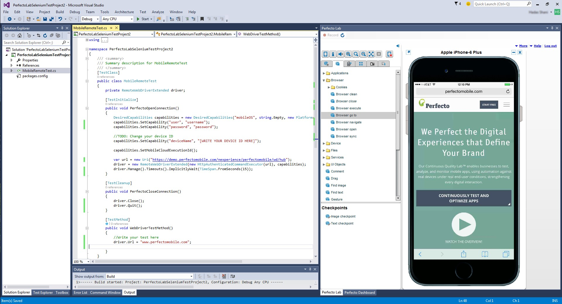Expand the collapsed using directives

87,40
